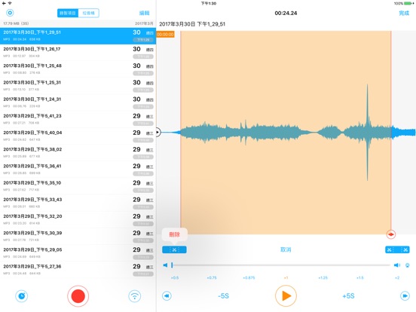This screenshot has height=312, width=416.
Task: Click the airplane mode icon in status bar
Action: point(4,4)
